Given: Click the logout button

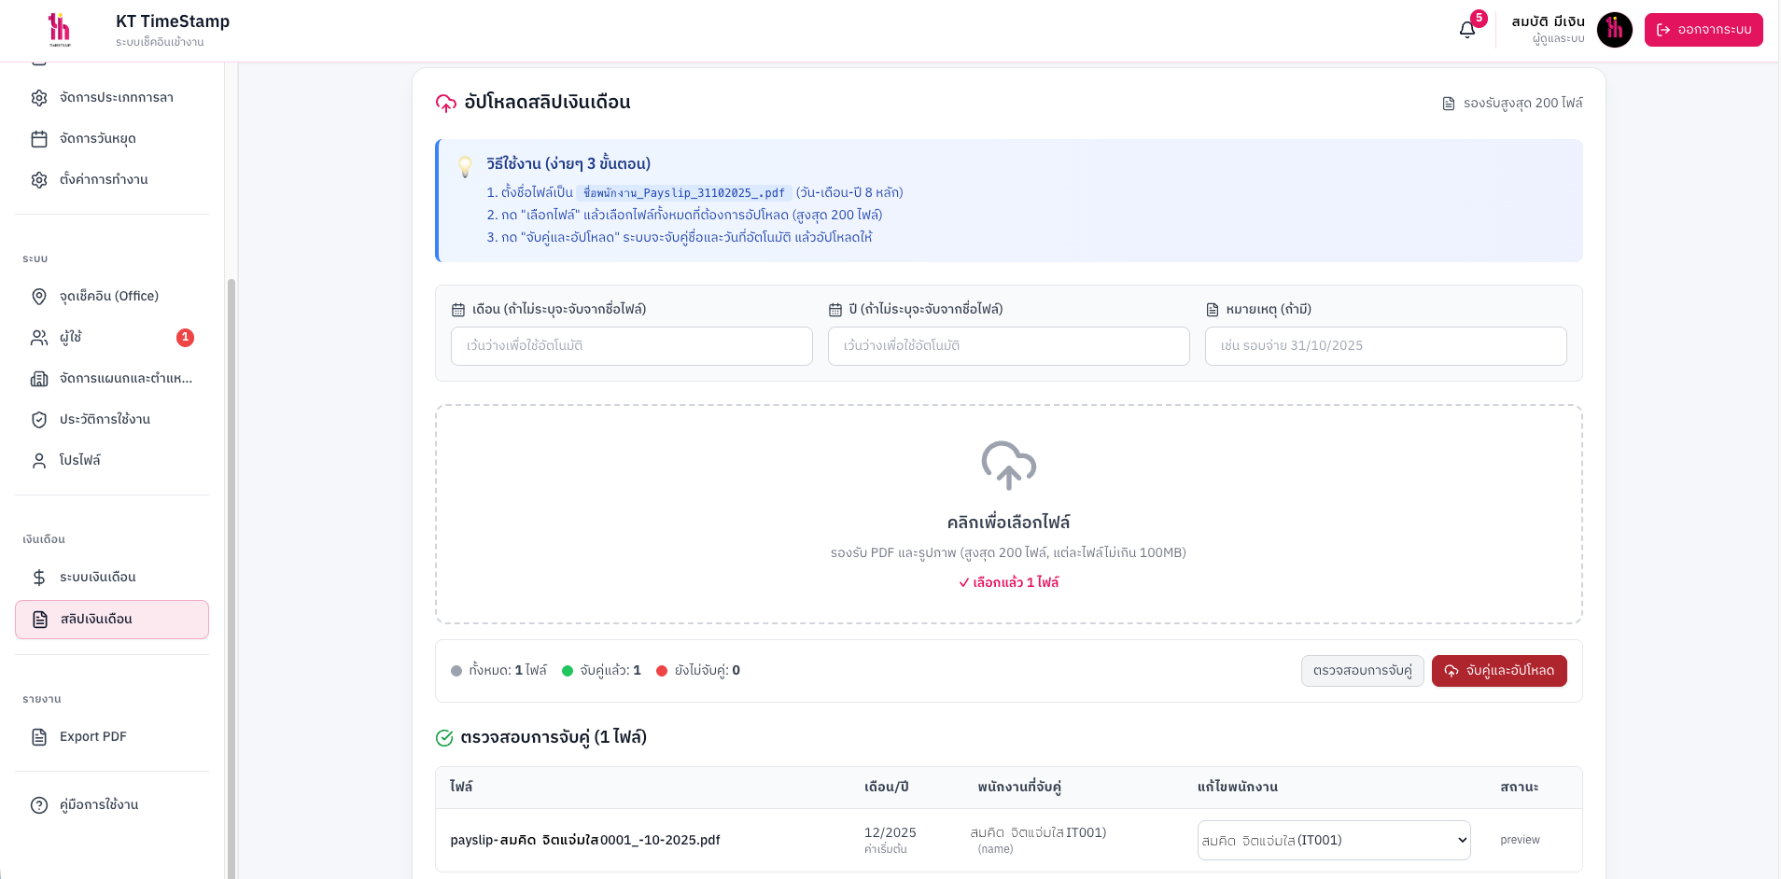Looking at the screenshot, I should [x=1703, y=30].
